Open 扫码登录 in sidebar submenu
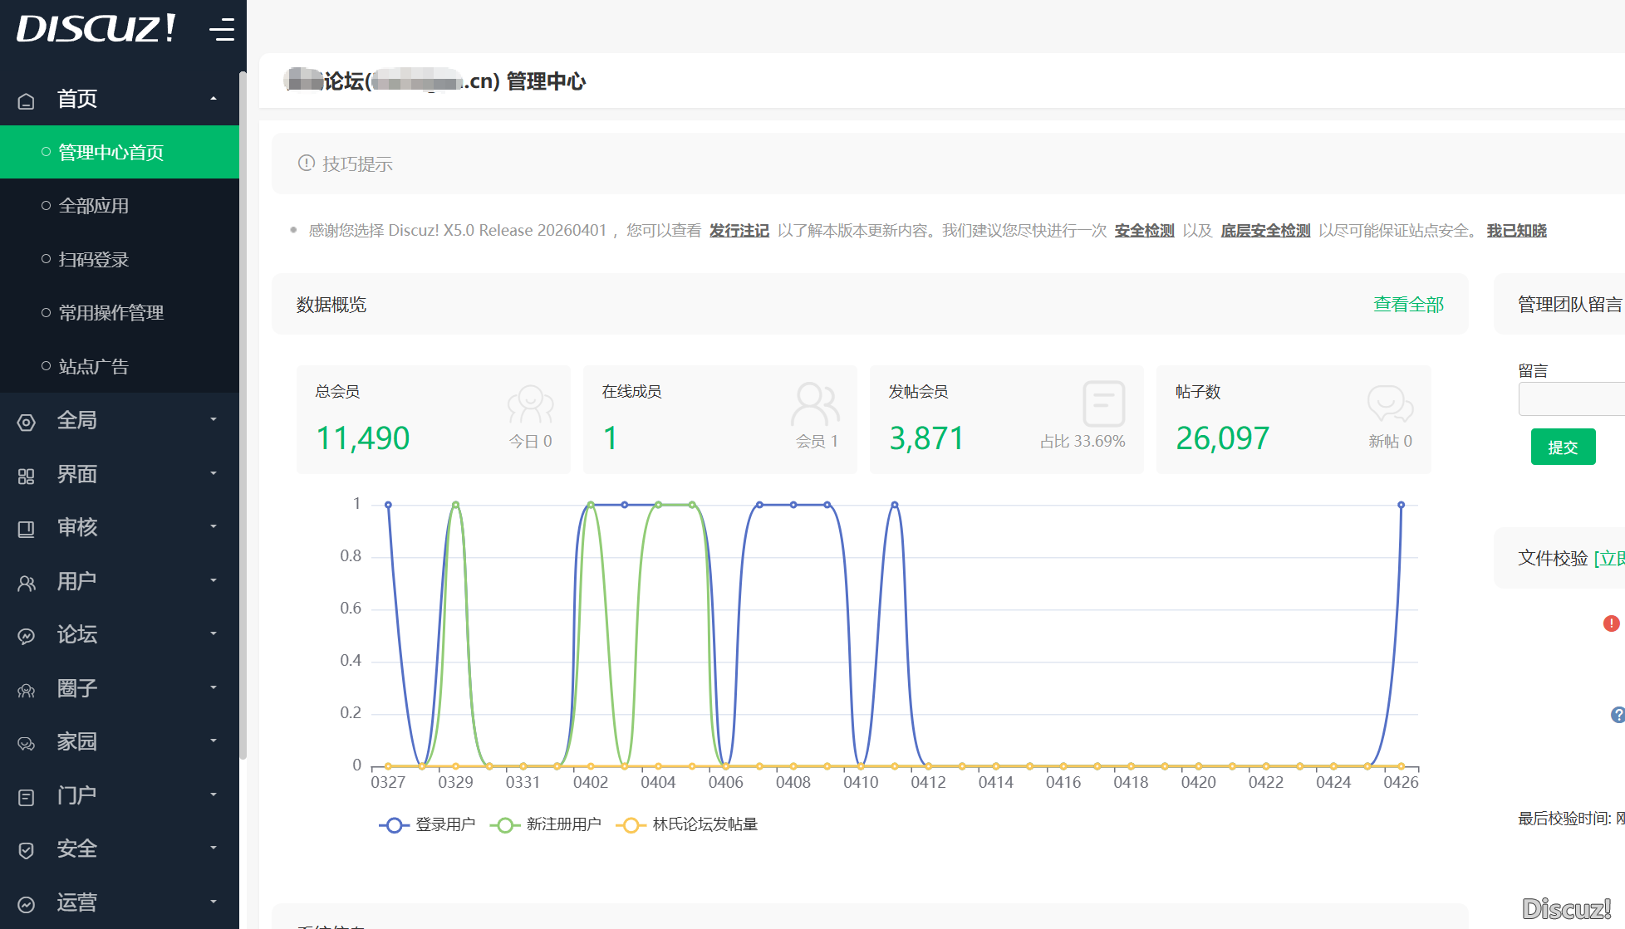 (x=94, y=260)
